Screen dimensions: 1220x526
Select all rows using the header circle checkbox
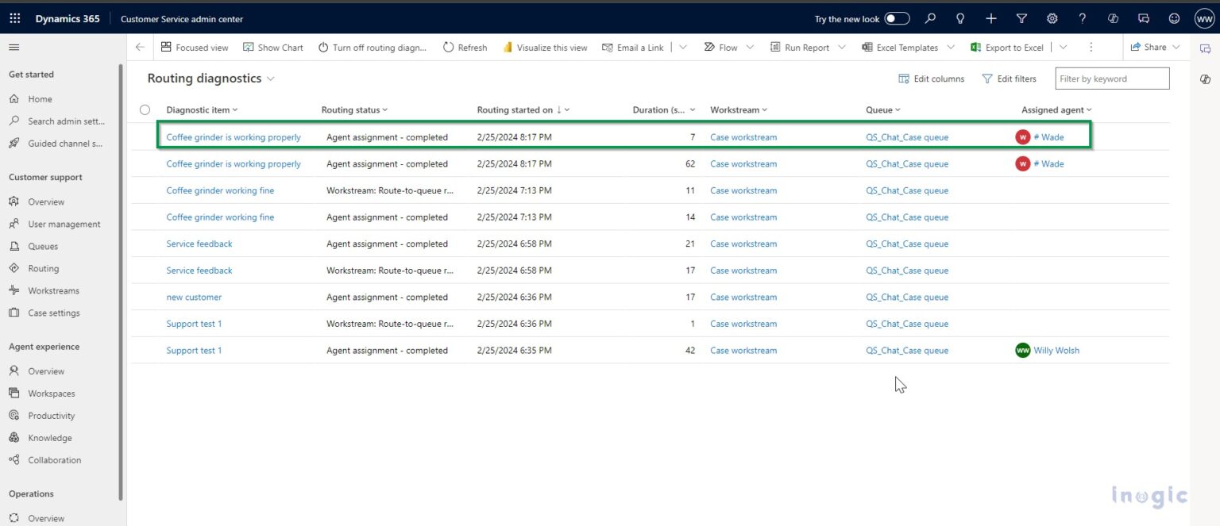click(x=145, y=109)
